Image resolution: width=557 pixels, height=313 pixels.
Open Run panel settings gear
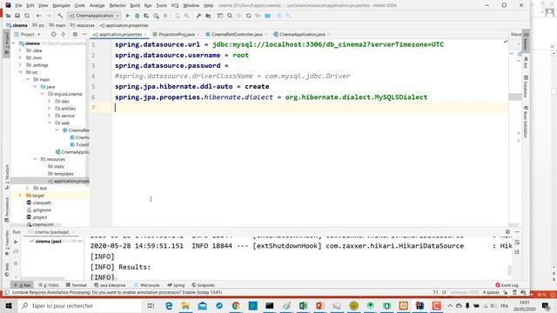coord(507,232)
